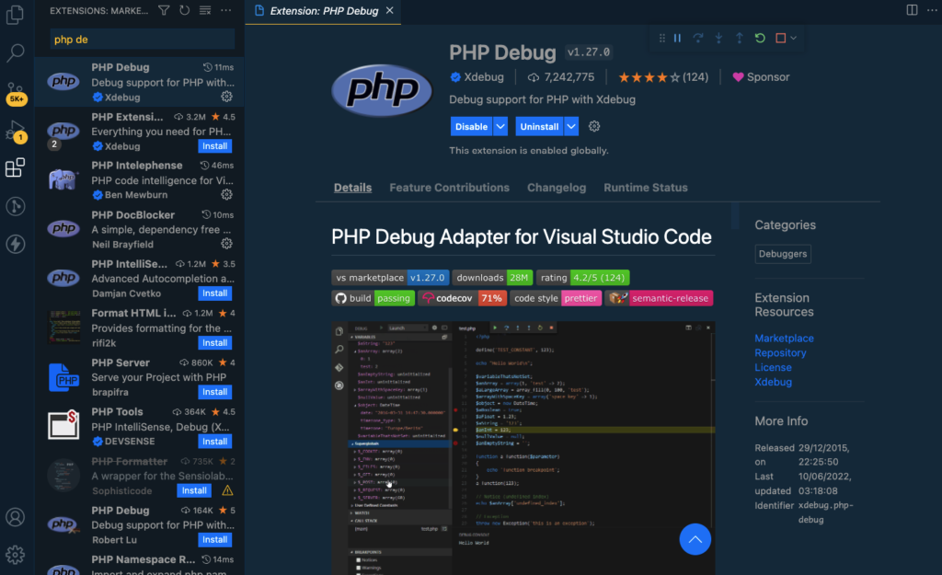Open the Git graph icon in activity bar
The width and height of the screenshot is (942, 575).
point(15,207)
